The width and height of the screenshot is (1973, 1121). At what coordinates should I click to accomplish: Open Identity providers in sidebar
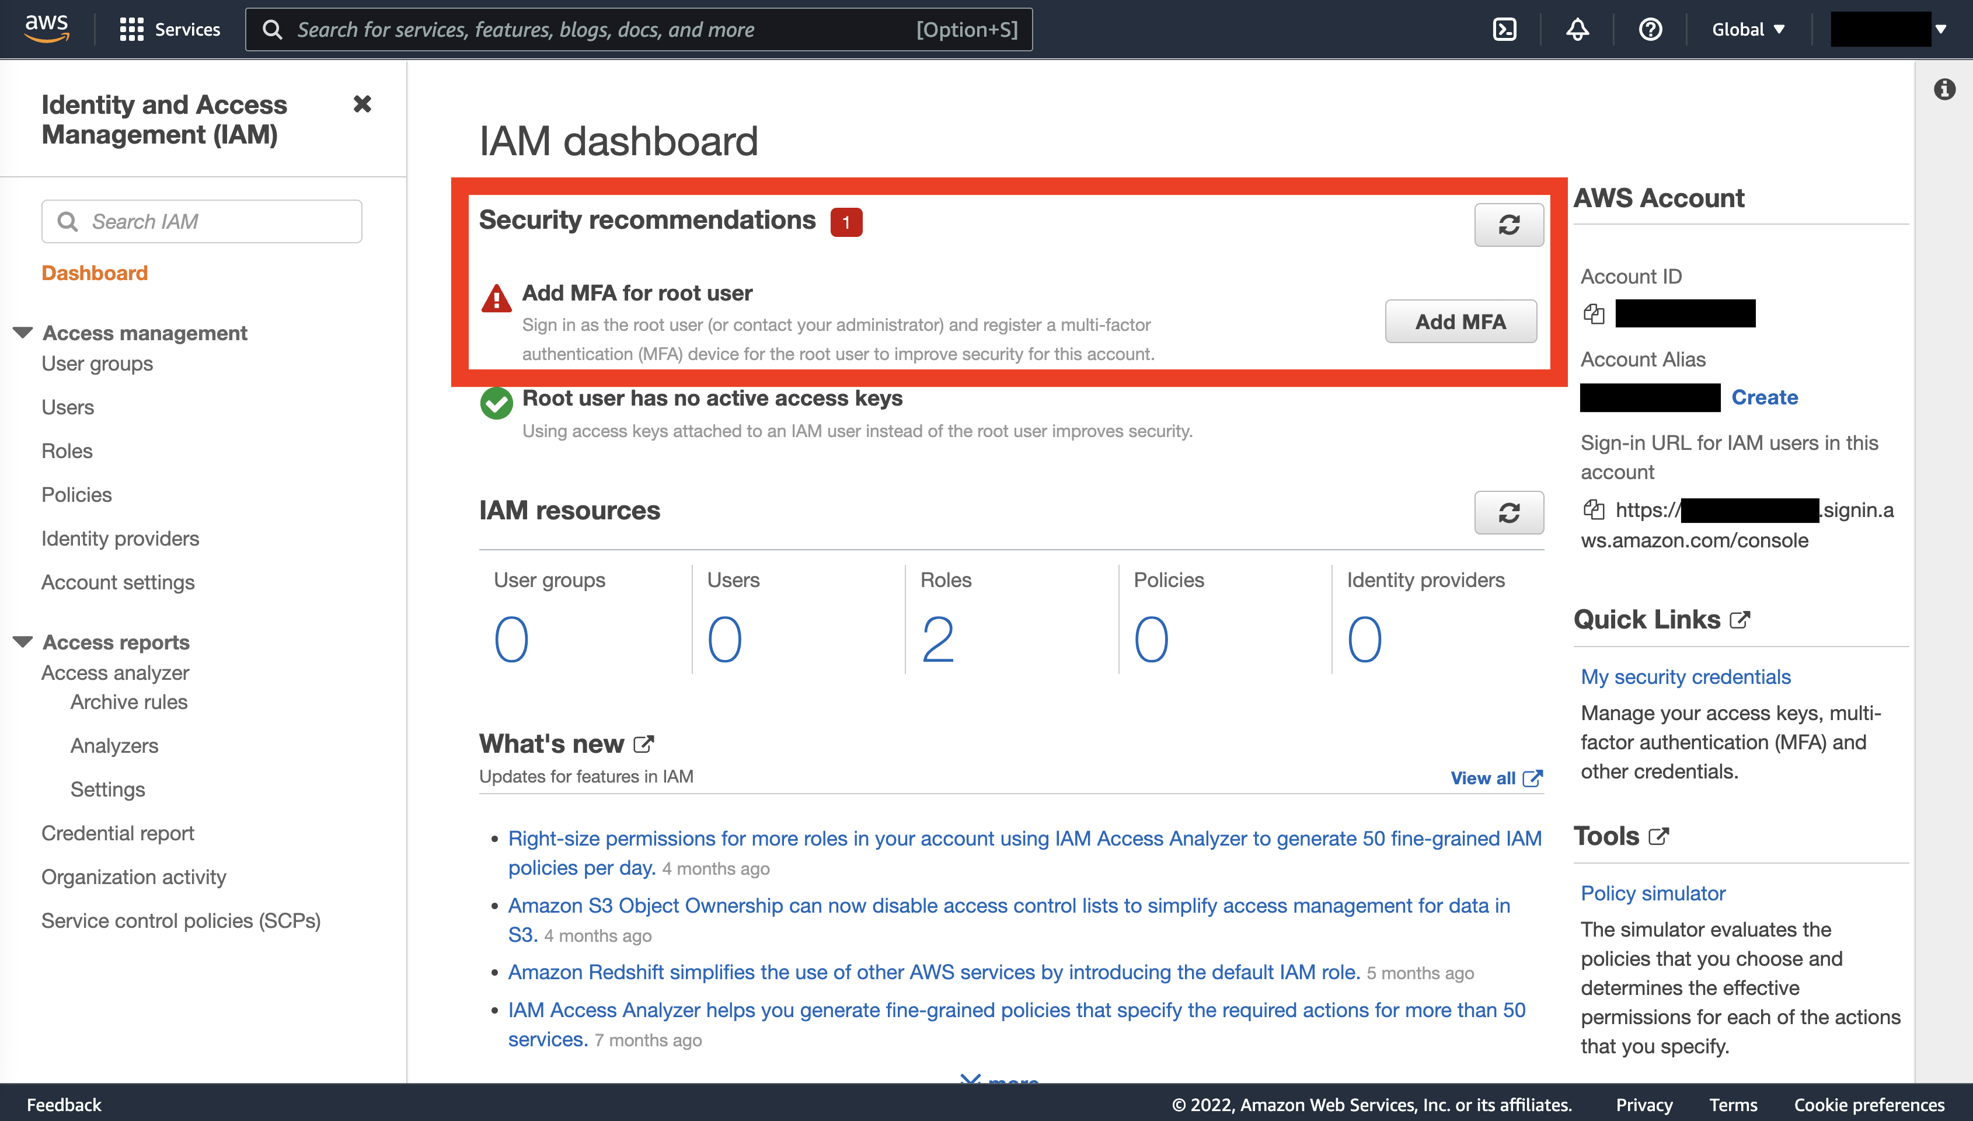pyautogui.click(x=120, y=539)
